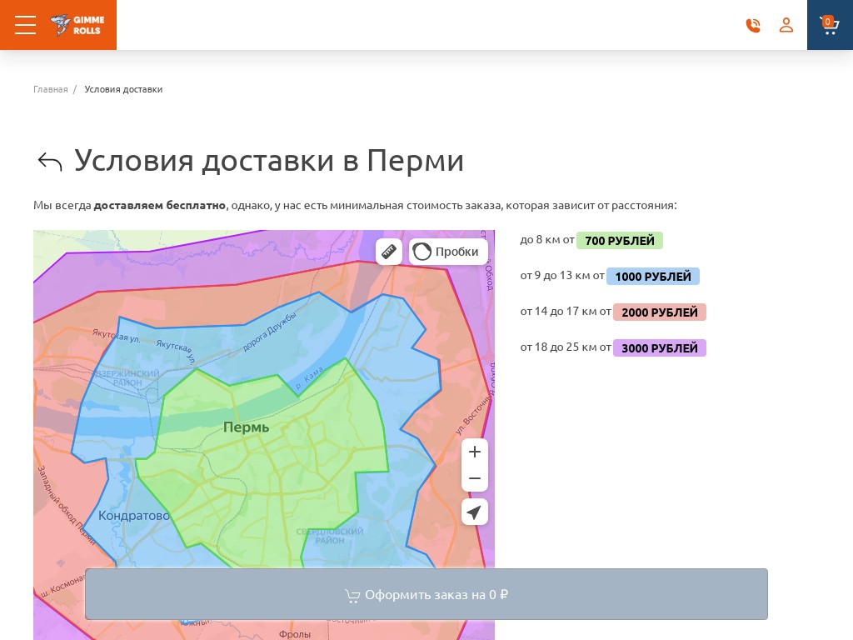Viewport: 853px width, 640px height.
Task: Zoom in on the map
Action: point(474,452)
